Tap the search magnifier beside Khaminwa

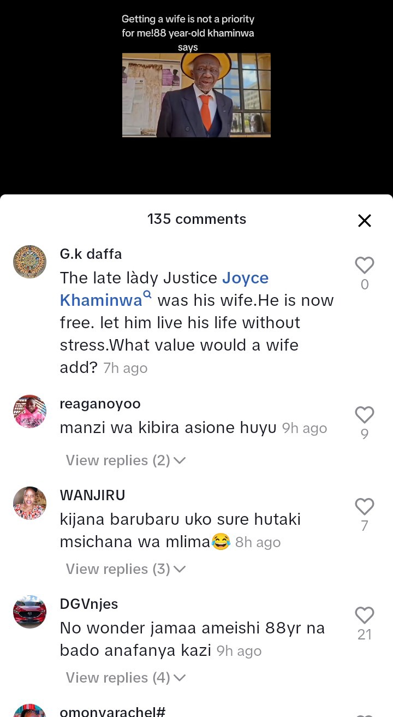[x=147, y=295]
